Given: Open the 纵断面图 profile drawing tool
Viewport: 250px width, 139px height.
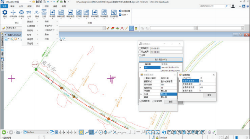Looking at the screenshot, I should click(61, 14).
